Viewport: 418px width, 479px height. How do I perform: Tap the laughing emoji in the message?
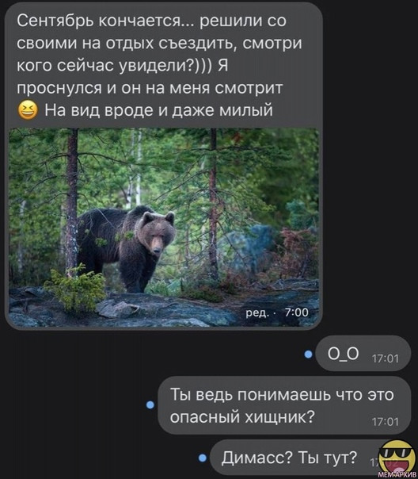tap(28, 110)
